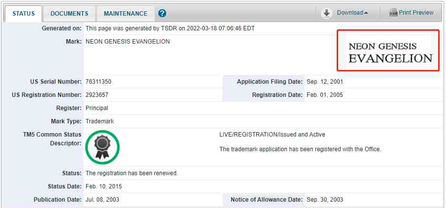Screen dimensions: 446x208
Task: Click the 'Application Filing Date:' label
Action: click(270, 82)
